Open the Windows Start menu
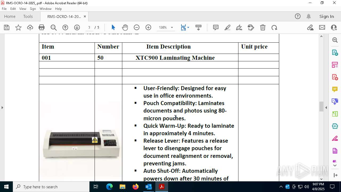The image size is (341, 192). pyautogui.click(x=6, y=187)
